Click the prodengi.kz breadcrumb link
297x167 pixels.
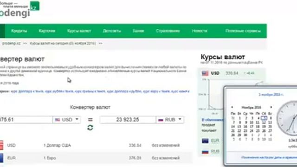(11, 43)
